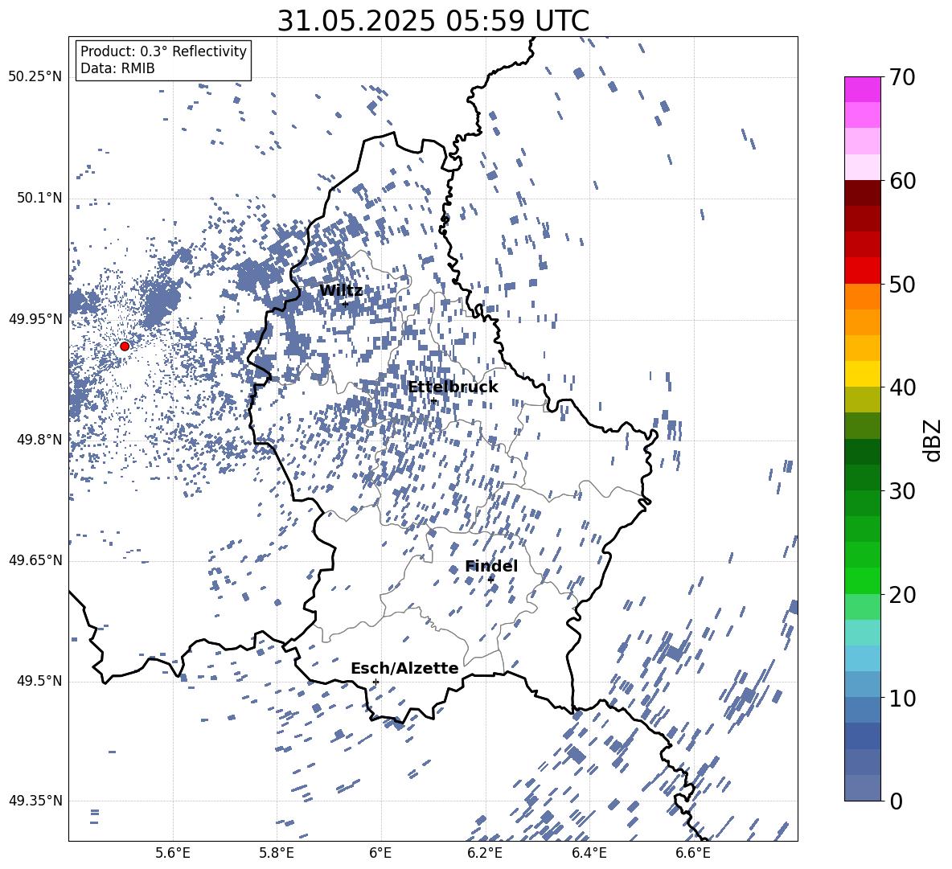Click the 5.8°E longitude label
The width and height of the screenshot is (952, 869).
point(277,853)
